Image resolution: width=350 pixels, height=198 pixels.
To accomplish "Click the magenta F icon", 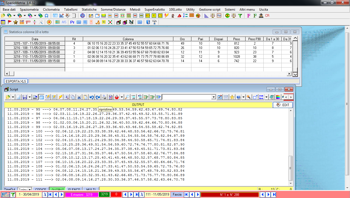I will (249, 16).
